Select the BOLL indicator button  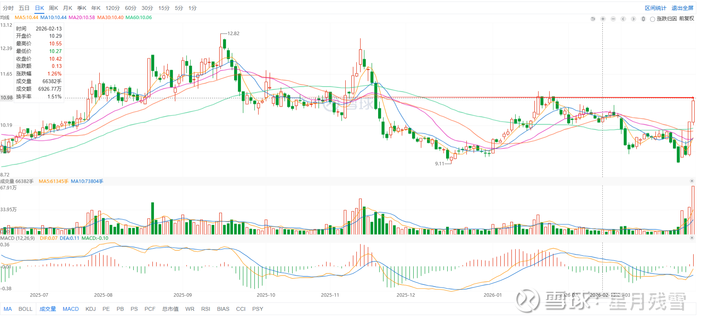[x=26, y=309]
